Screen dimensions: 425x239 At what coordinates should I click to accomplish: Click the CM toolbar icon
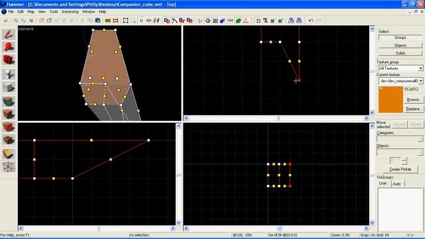pos(230,21)
